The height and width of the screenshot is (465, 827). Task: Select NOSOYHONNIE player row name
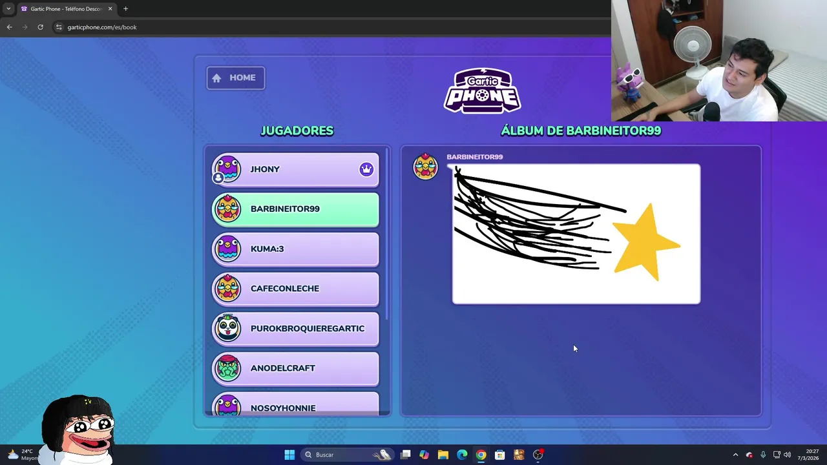tap(283, 408)
